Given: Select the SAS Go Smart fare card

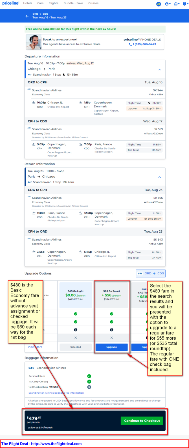Looking at the screenshot, I should (111, 295).
